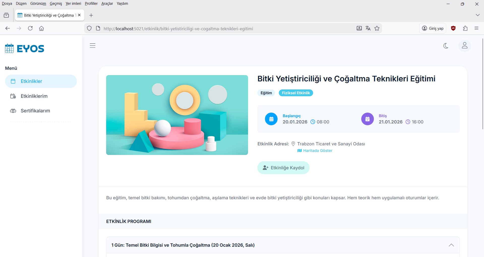484x257 pixels.
Task: Open the Firefox application hamburger menu
Action: [476, 28]
